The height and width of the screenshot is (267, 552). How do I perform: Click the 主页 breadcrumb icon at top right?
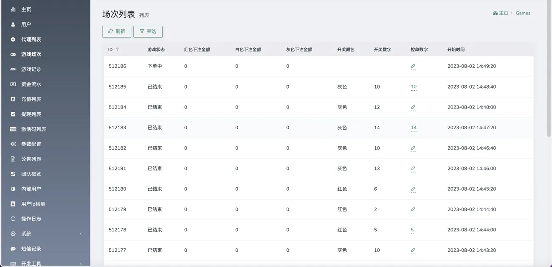pos(496,13)
